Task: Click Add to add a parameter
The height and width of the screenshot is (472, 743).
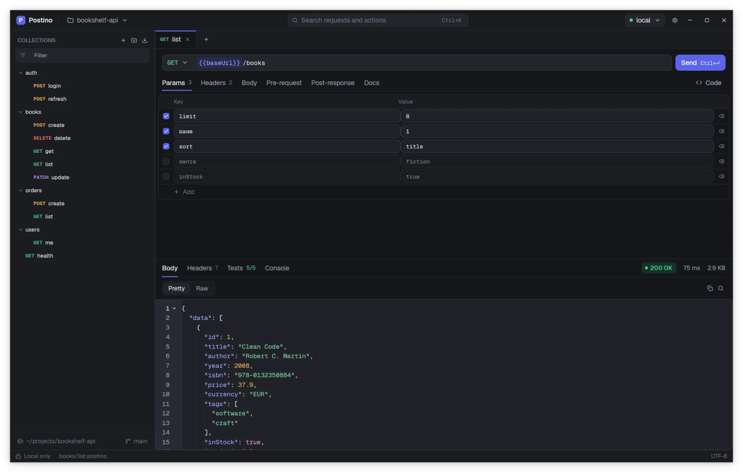Action: coord(184,192)
